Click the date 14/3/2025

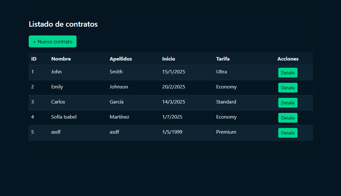[x=174, y=102]
